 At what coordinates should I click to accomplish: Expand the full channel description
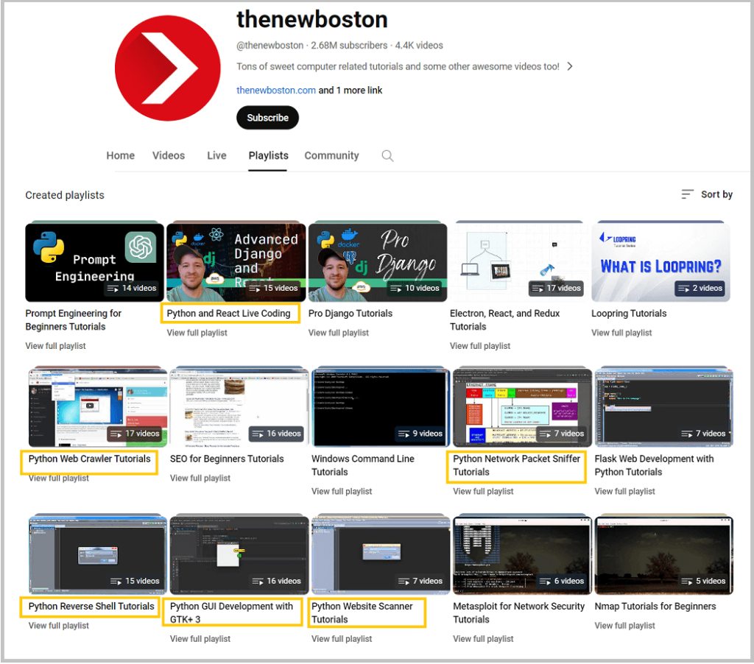click(571, 66)
